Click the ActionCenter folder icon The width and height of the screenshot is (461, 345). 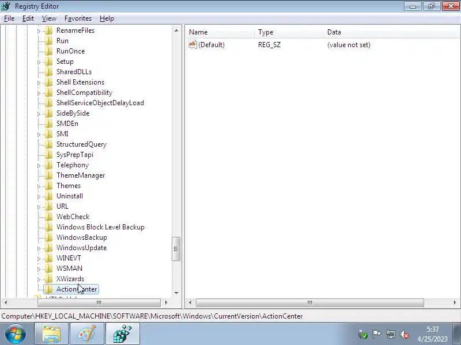(49, 289)
